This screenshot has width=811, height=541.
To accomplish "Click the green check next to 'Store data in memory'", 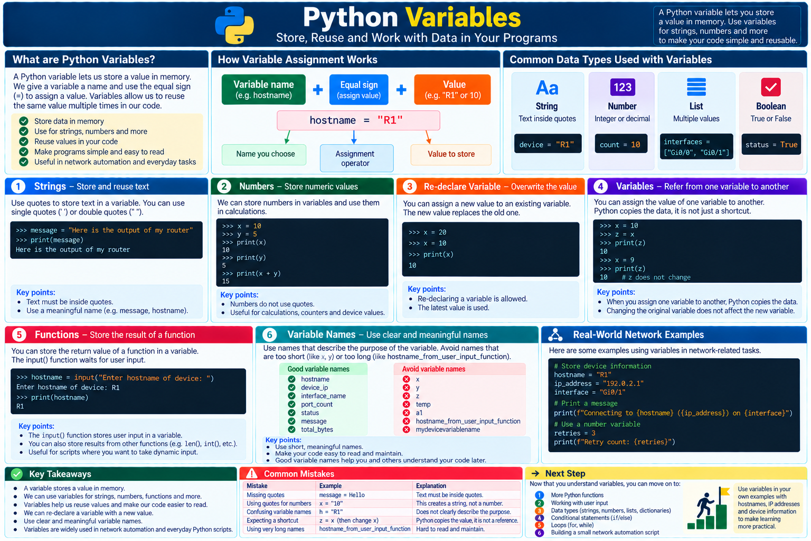I will (x=24, y=121).
